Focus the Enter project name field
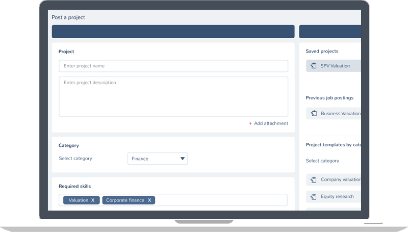The width and height of the screenshot is (408, 232). pyautogui.click(x=173, y=66)
